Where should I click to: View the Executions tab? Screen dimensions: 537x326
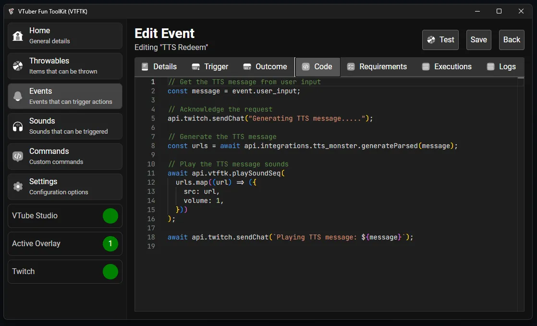[x=447, y=67]
